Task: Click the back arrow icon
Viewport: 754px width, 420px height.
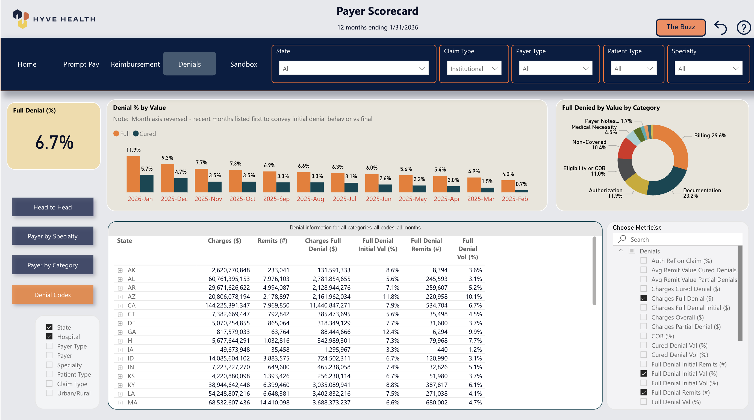Action: 720,28
